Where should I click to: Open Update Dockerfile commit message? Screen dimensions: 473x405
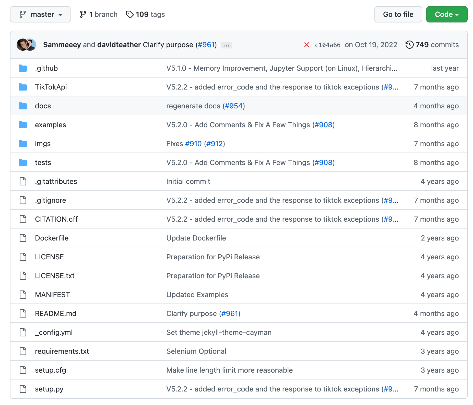pos(196,238)
